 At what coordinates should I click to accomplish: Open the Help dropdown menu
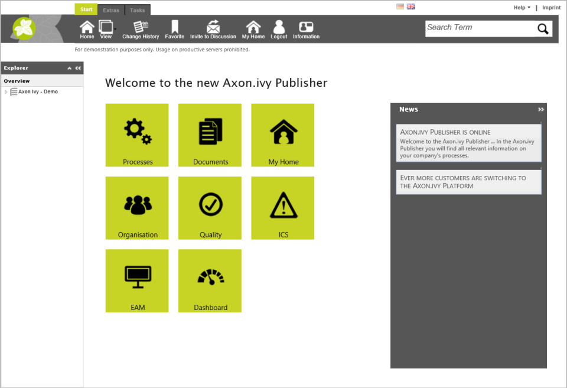522,7
